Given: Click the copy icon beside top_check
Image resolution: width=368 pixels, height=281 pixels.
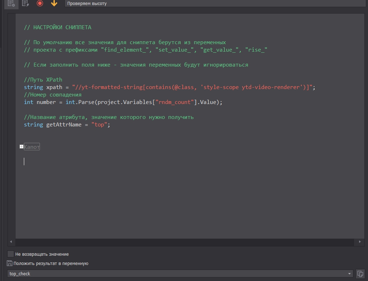Looking at the screenshot, I should [360, 274].
